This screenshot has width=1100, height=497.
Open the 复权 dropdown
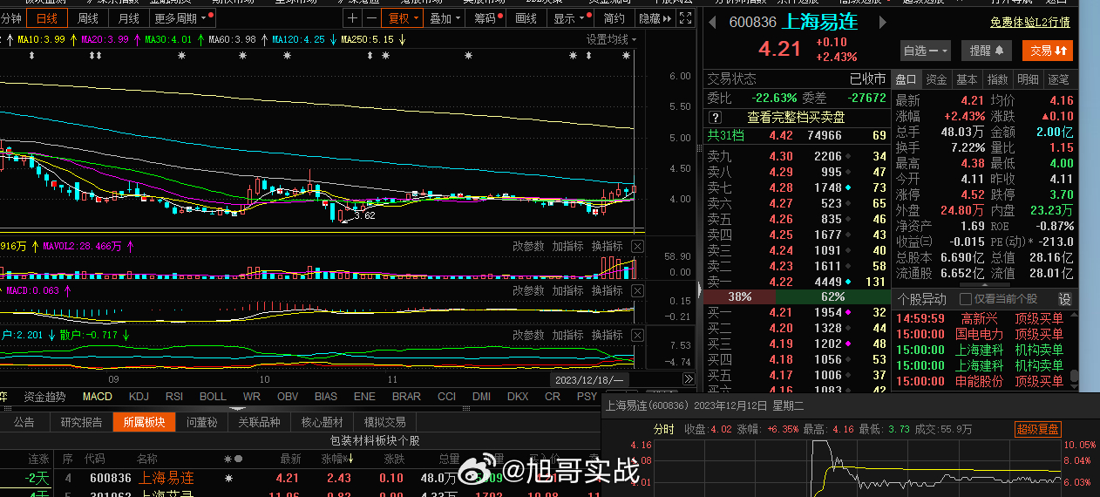tap(404, 18)
